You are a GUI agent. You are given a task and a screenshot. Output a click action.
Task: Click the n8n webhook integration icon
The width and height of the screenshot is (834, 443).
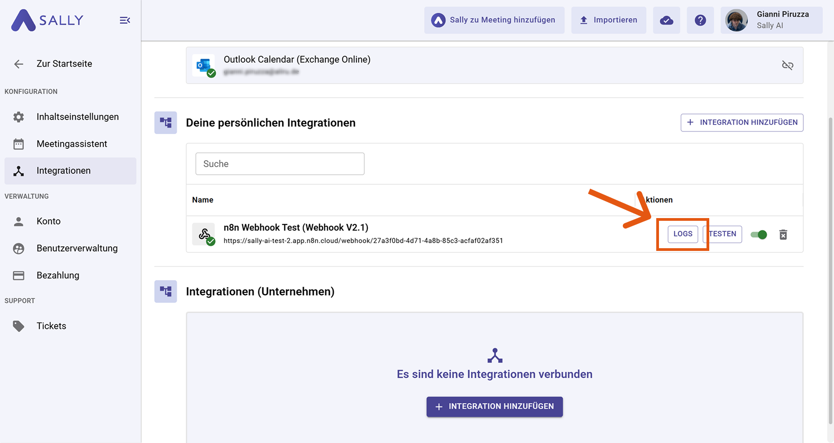coord(204,235)
